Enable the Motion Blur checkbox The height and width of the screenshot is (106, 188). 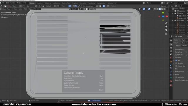point(176,66)
